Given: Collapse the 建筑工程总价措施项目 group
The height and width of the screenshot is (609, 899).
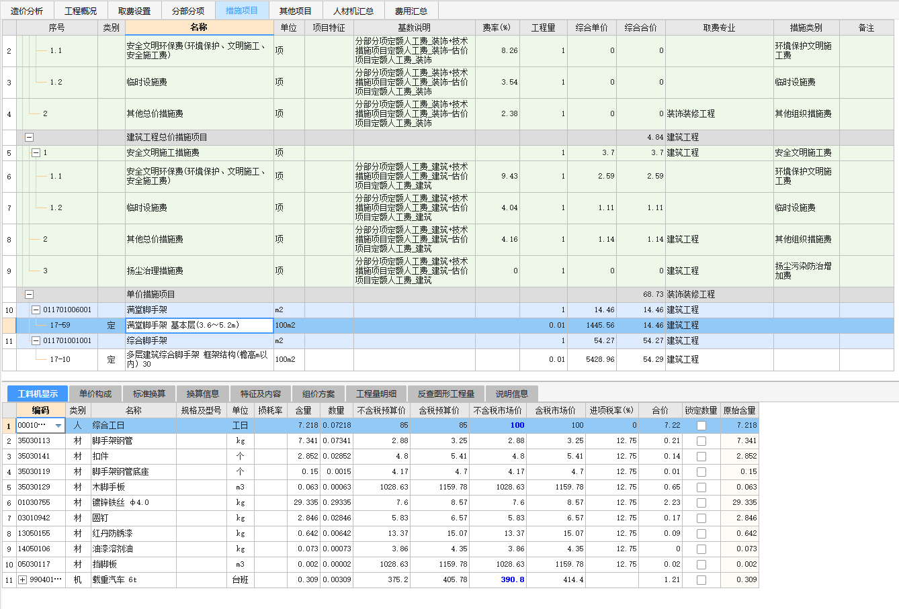Looking at the screenshot, I should [x=29, y=137].
